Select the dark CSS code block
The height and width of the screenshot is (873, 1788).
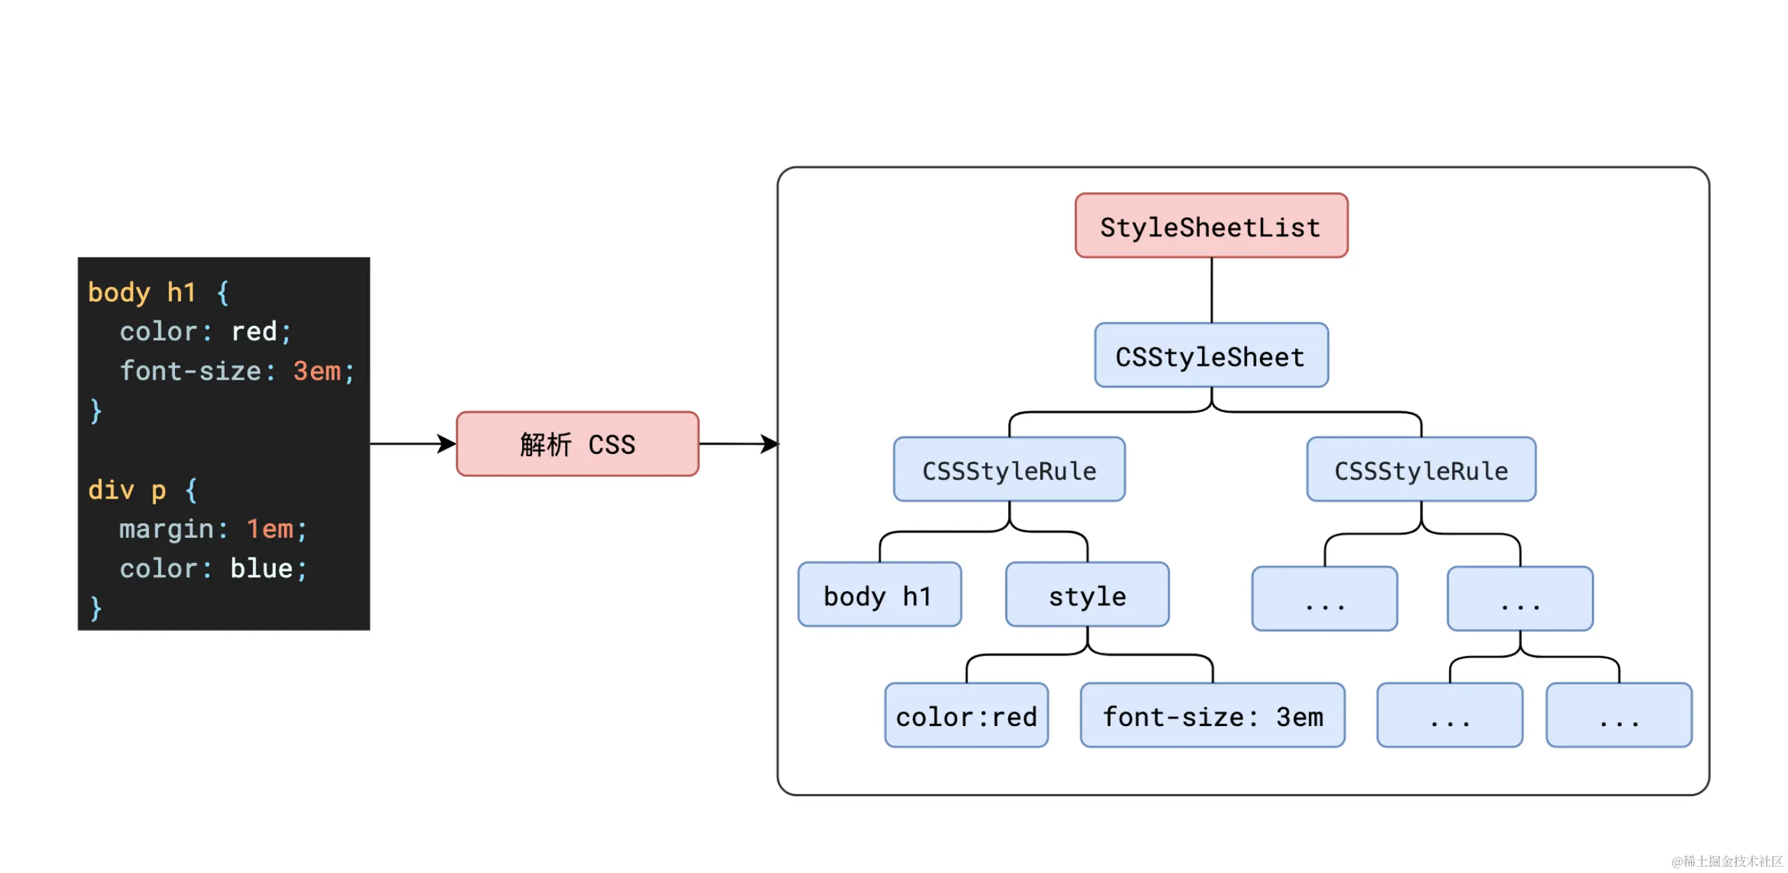coord(223,441)
